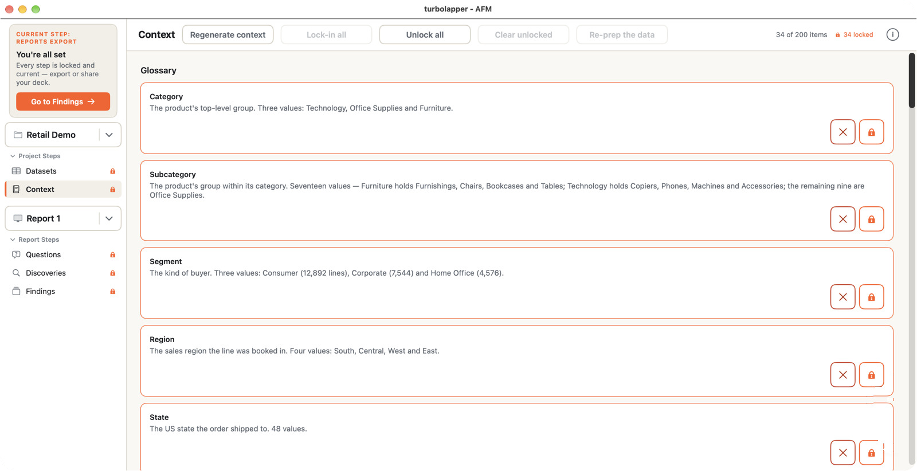This screenshot has width=917, height=471.
Task: Open the Datasets step
Action: tap(63, 171)
